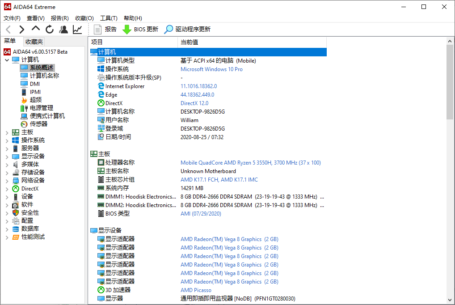Image resolution: width=455 pixels, height=305 pixels.
Task: Open the Microsoft Windows 10 Pro link
Action: click(x=211, y=69)
